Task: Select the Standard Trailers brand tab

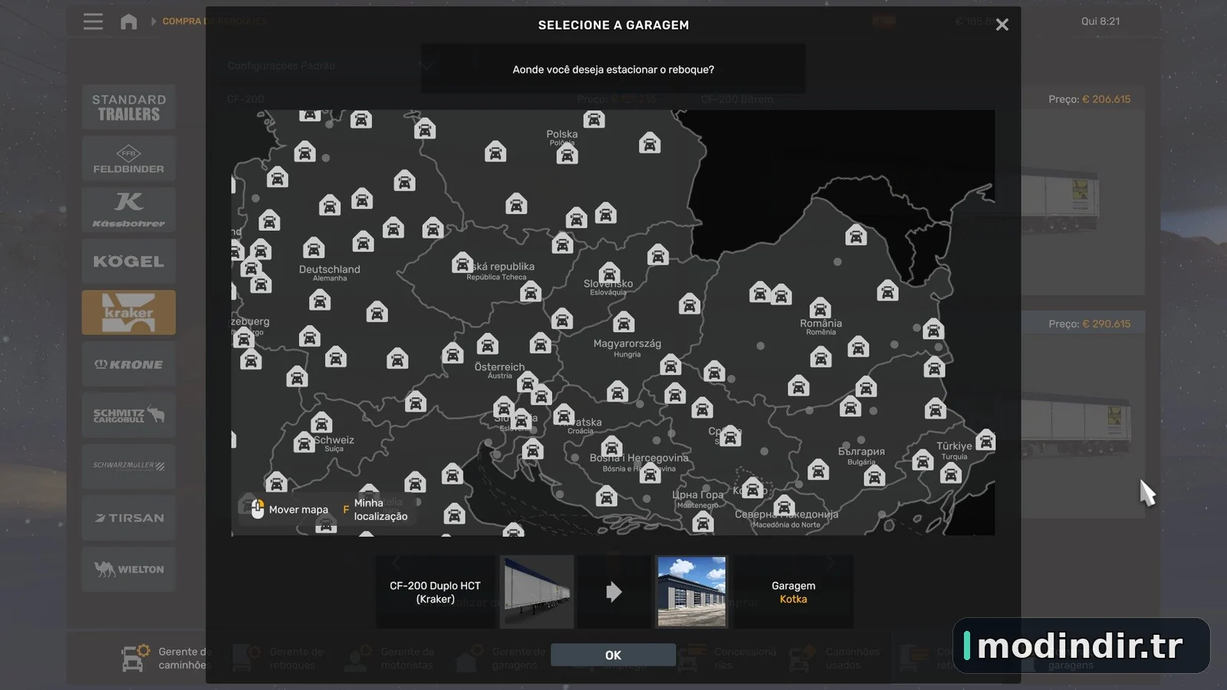Action: pos(129,107)
